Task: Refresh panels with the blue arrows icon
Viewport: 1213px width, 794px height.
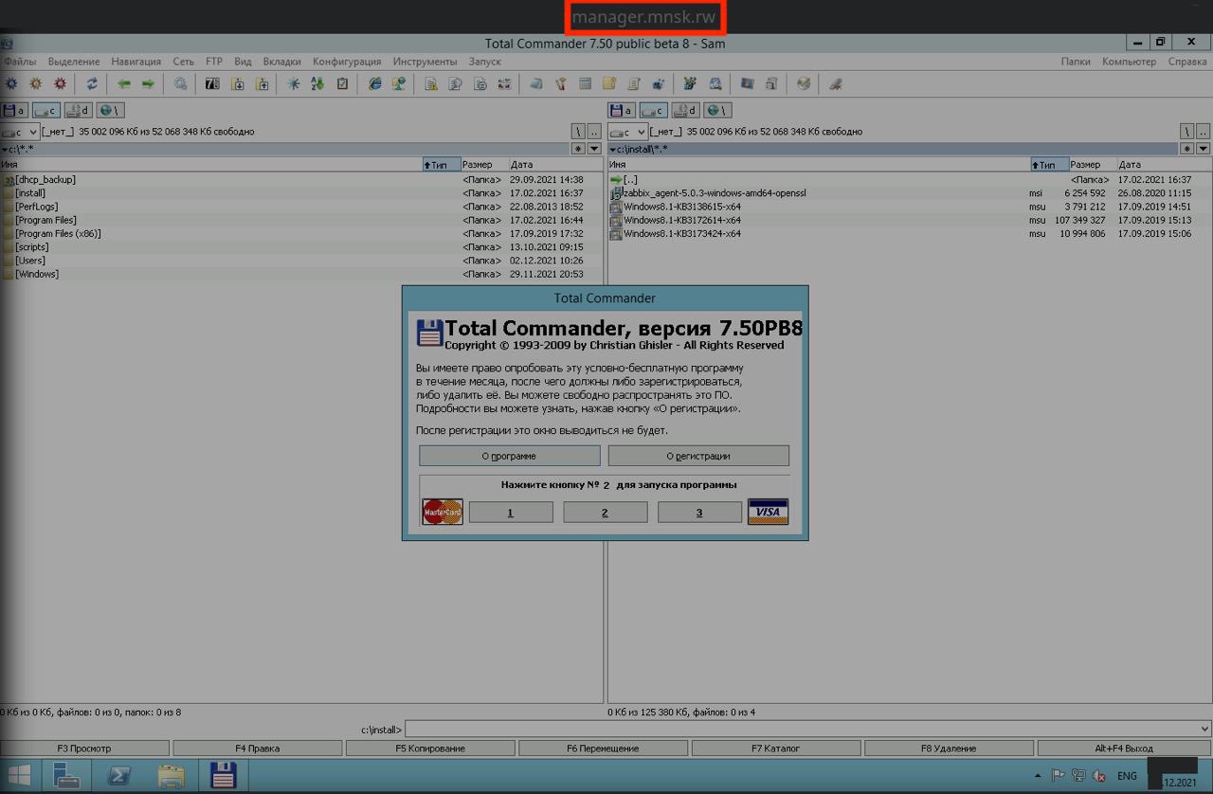Action: point(92,83)
